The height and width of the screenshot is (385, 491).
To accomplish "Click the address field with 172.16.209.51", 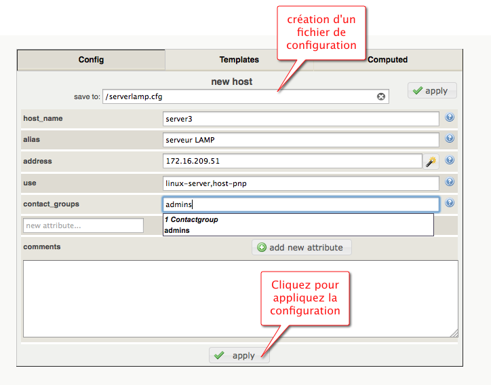I will [292, 162].
